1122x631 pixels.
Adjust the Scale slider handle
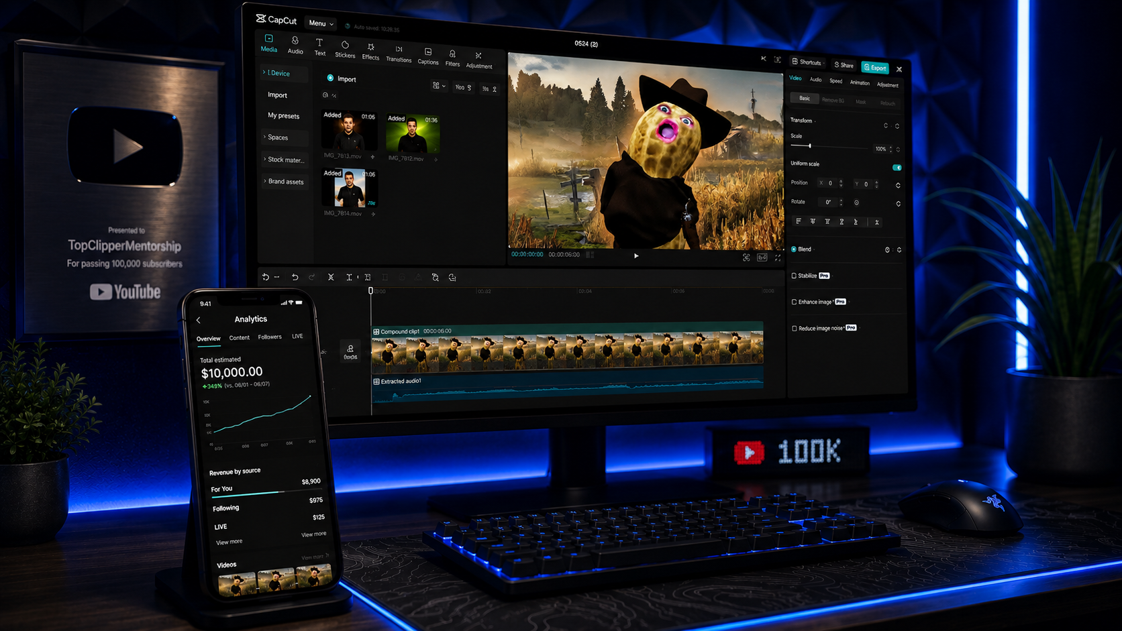tap(810, 146)
